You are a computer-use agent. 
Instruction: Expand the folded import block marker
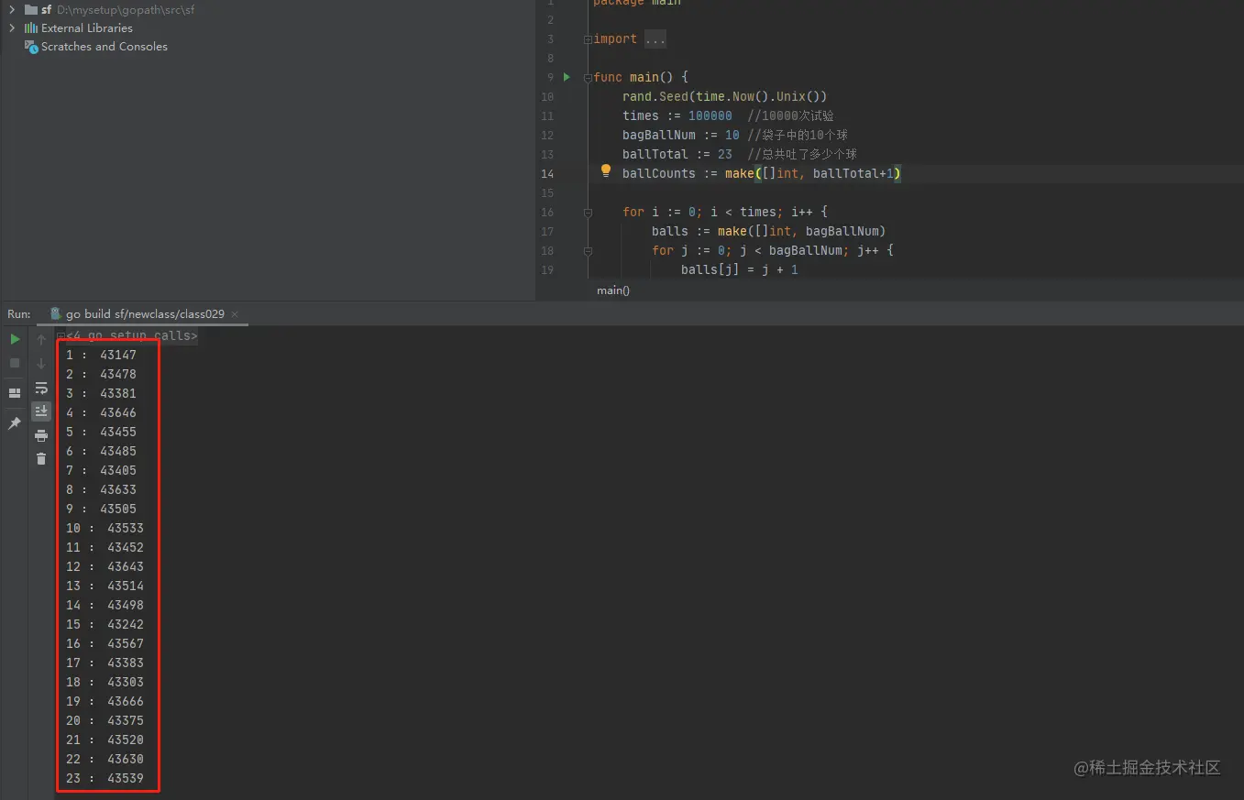tap(588, 38)
